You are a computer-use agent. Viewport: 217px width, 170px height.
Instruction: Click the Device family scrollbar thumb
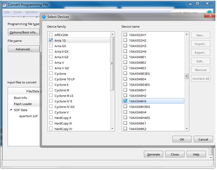tap(112, 64)
